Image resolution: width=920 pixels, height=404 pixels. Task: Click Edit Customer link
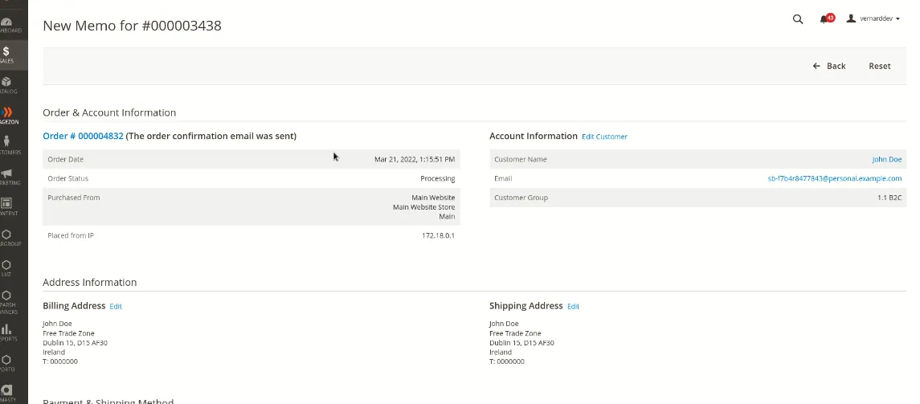point(604,137)
